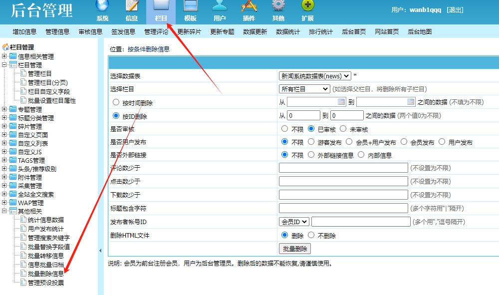The image size is (499, 295).
Task: Select the 按ID删除 radio button
Action: (116, 116)
